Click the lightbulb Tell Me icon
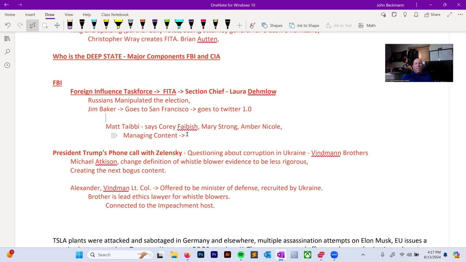This screenshot has height=262, width=466. (405, 15)
